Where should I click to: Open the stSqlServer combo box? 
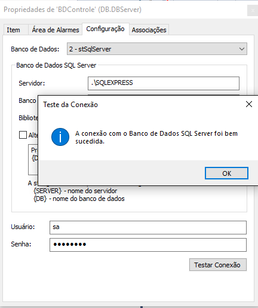click(x=157, y=49)
